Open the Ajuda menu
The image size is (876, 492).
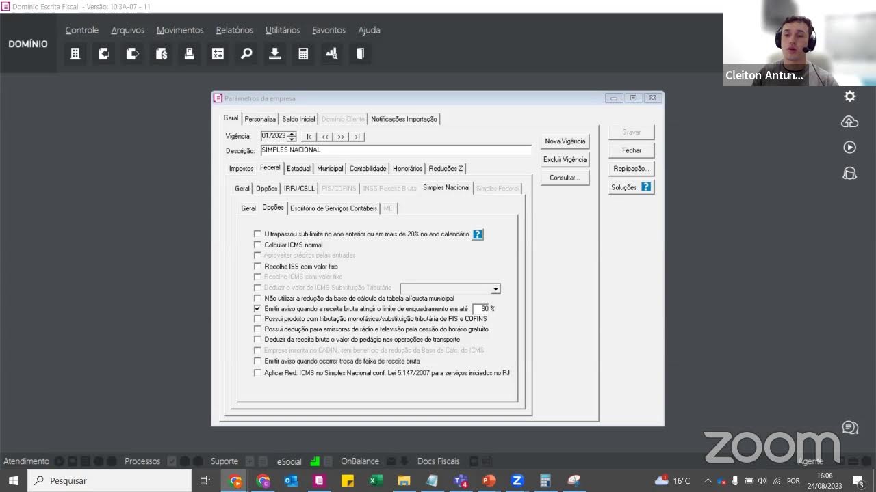(x=370, y=30)
